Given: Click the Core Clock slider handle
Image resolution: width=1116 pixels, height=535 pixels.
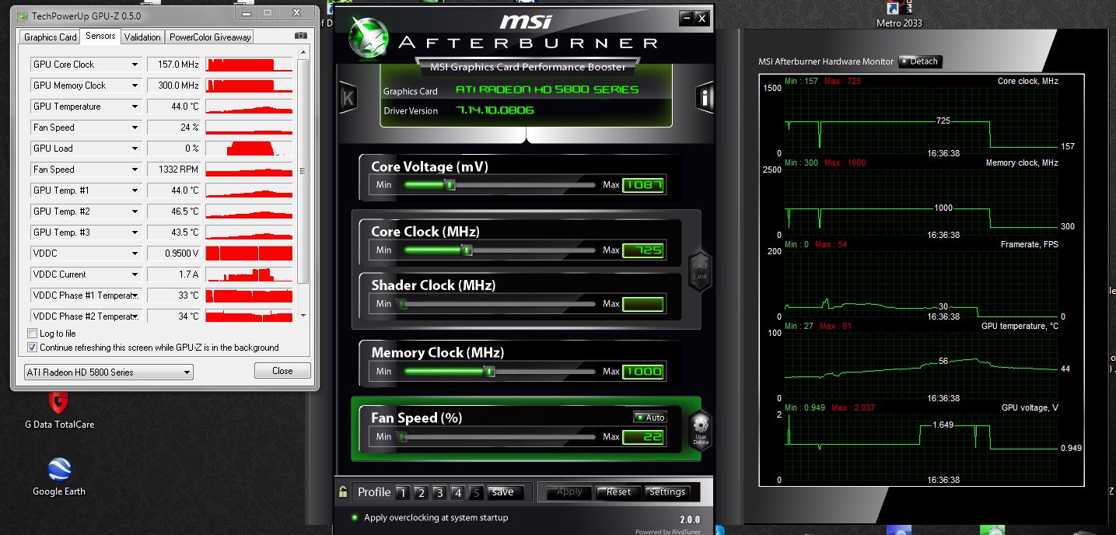Looking at the screenshot, I should pyautogui.click(x=467, y=250).
